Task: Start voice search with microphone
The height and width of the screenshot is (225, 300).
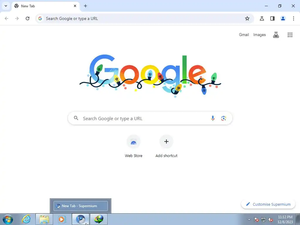Action: point(213,118)
